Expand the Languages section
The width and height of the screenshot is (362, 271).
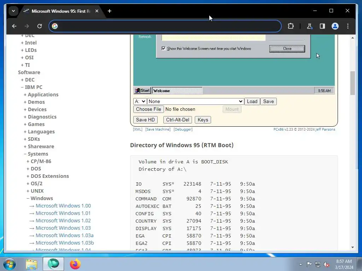click(39, 132)
